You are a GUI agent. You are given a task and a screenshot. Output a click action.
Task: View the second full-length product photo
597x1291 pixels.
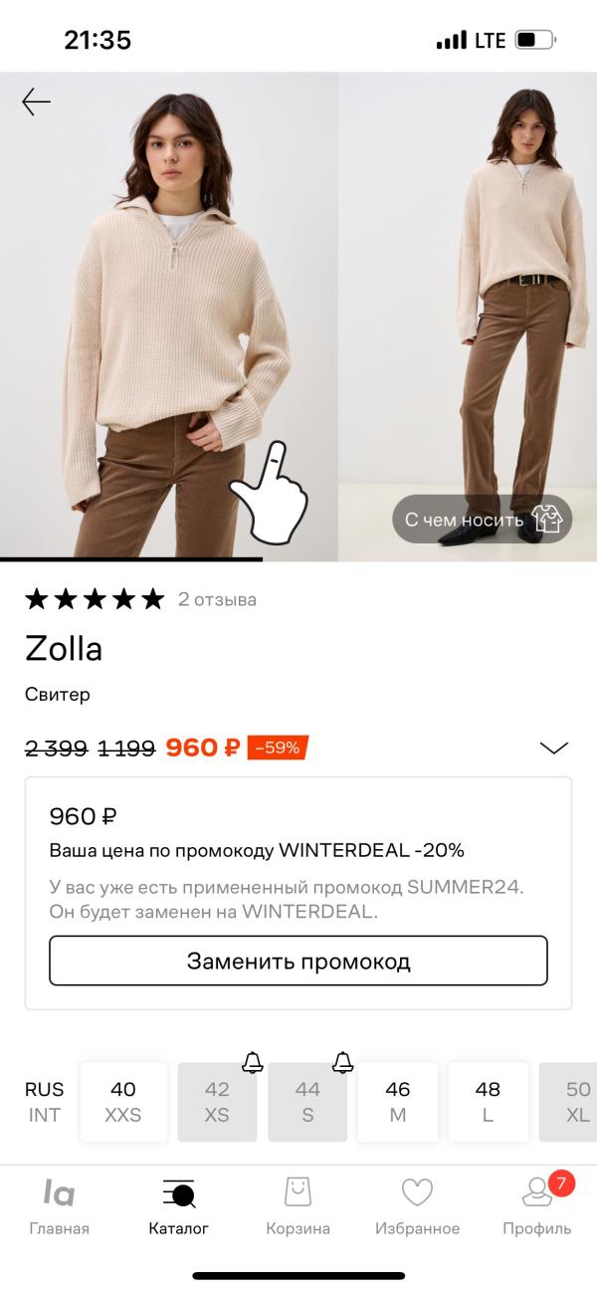click(x=469, y=317)
